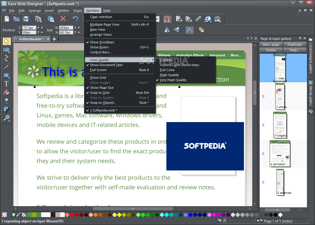Screen dimensions: 315x225
Task: Open the names tag icon
Action: 202,30
